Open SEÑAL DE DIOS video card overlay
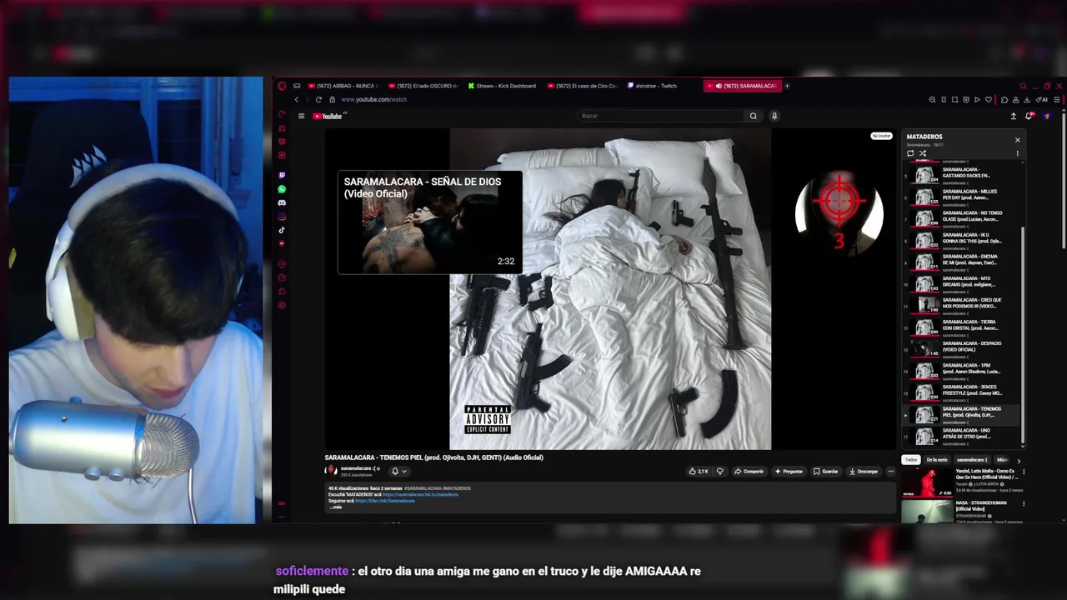Image resolution: width=1067 pixels, height=600 pixels. (429, 222)
